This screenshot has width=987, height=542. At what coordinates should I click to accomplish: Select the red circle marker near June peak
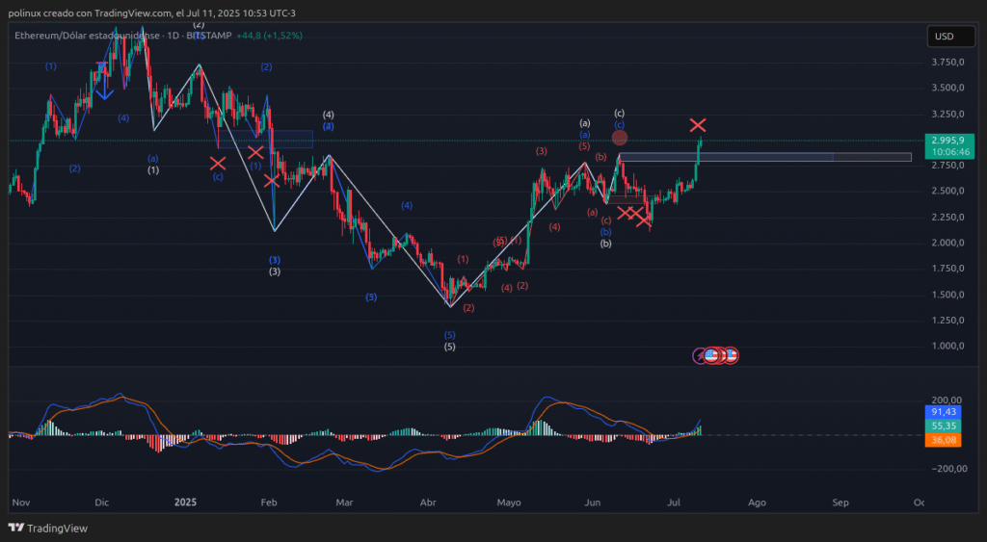click(x=620, y=138)
